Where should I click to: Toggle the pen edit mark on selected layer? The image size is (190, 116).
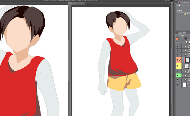(x=180, y=60)
